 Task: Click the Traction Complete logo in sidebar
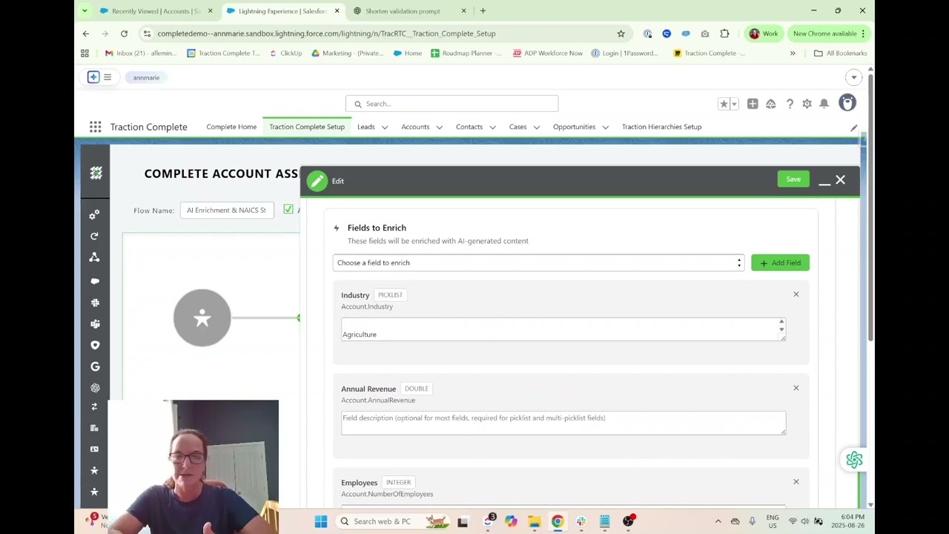(x=96, y=173)
